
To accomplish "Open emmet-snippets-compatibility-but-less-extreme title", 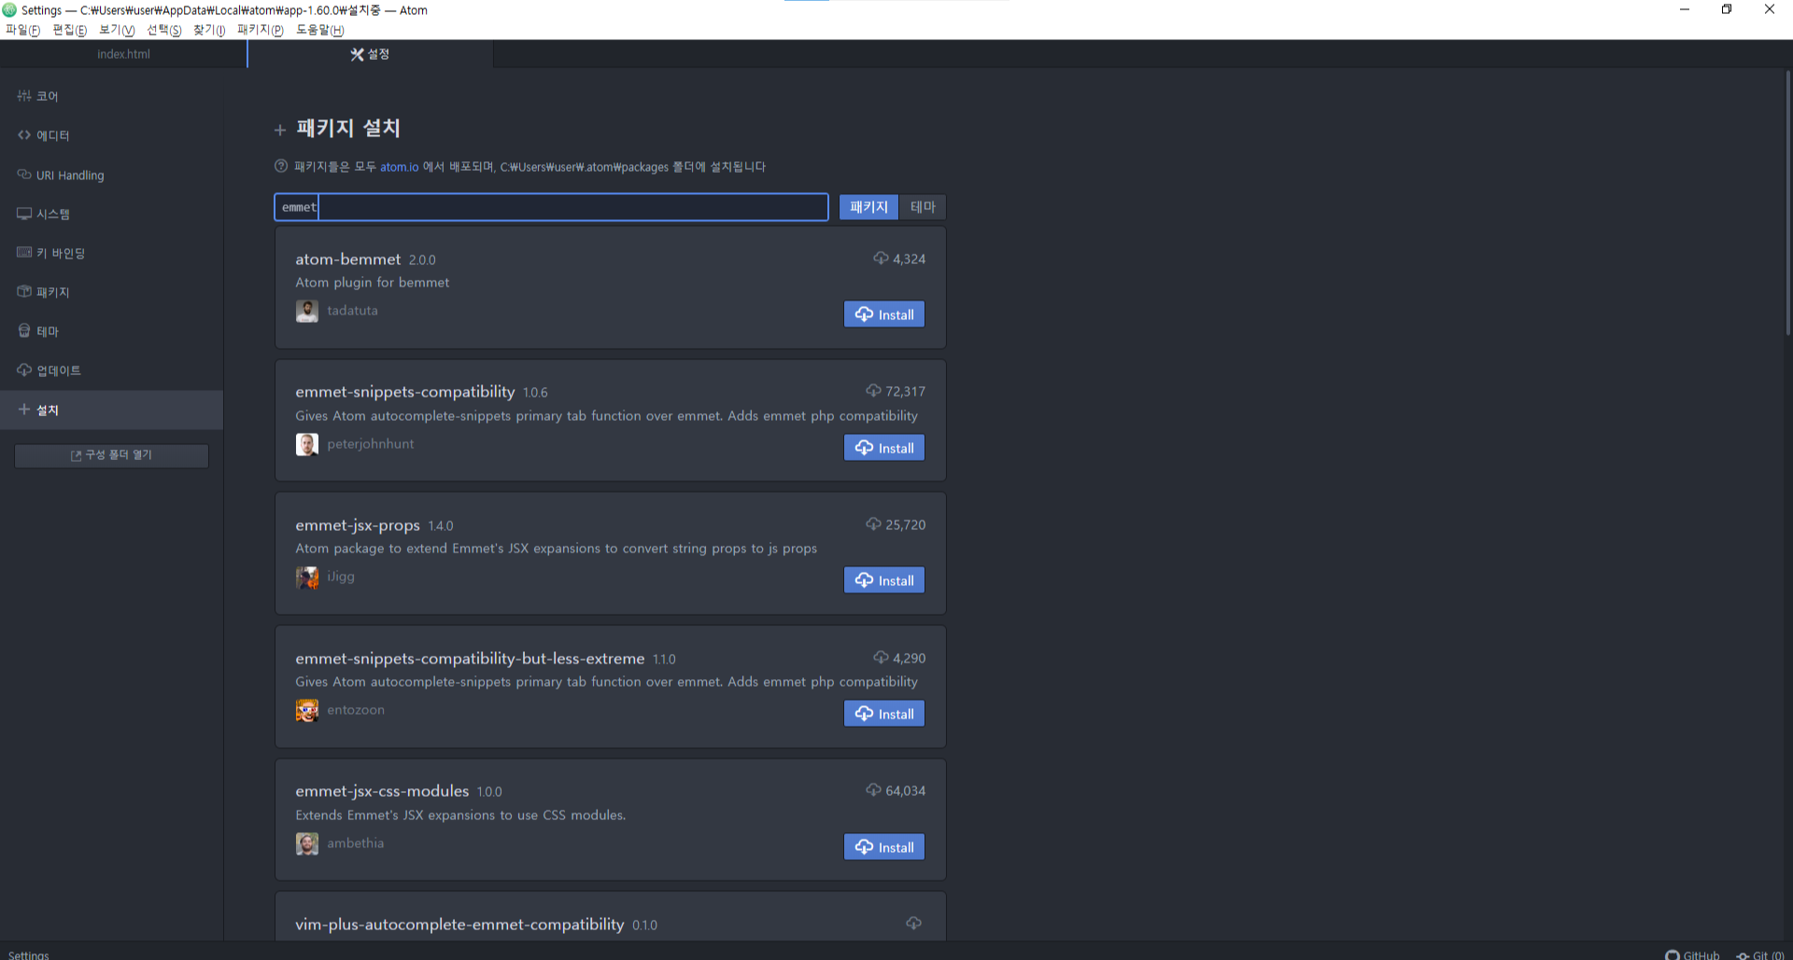I will (470, 659).
